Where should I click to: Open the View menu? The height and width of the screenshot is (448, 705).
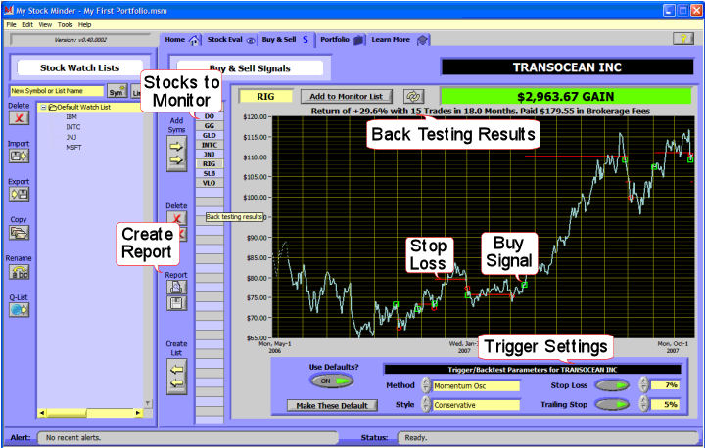[45, 24]
